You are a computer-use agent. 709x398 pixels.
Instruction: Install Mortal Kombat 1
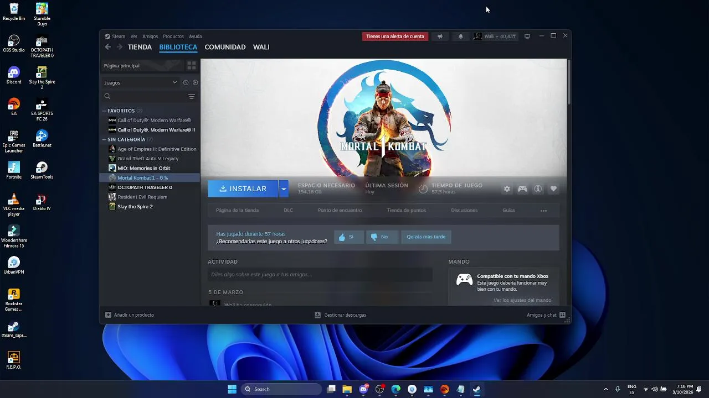click(x=243, y=188)
